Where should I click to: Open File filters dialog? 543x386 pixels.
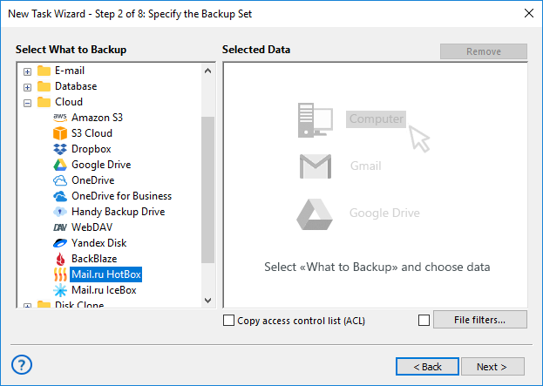(480, 320)
